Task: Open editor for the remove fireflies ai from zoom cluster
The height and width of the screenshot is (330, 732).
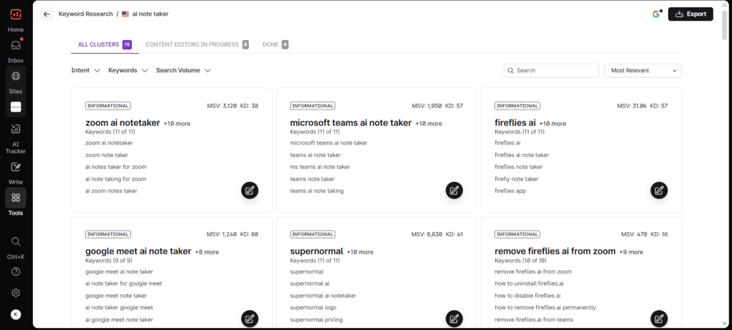Action: click(659, 319)
